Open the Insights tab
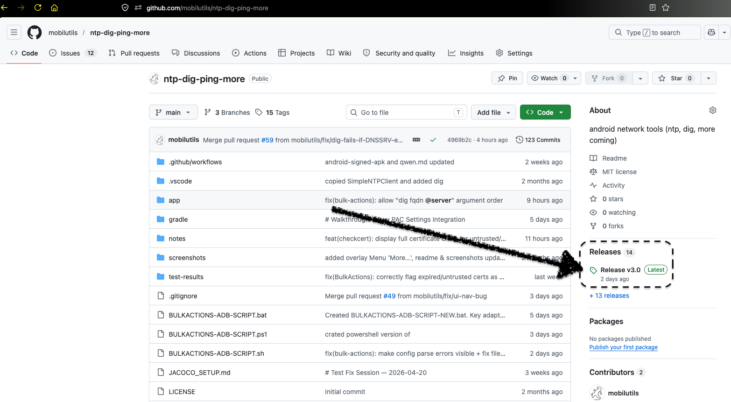 tap(466, 53)
